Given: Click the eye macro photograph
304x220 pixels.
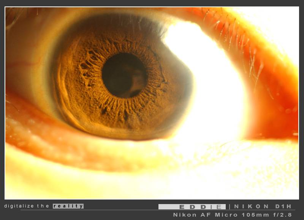Looking at the screenshot, I should click(x=152, y=103).
